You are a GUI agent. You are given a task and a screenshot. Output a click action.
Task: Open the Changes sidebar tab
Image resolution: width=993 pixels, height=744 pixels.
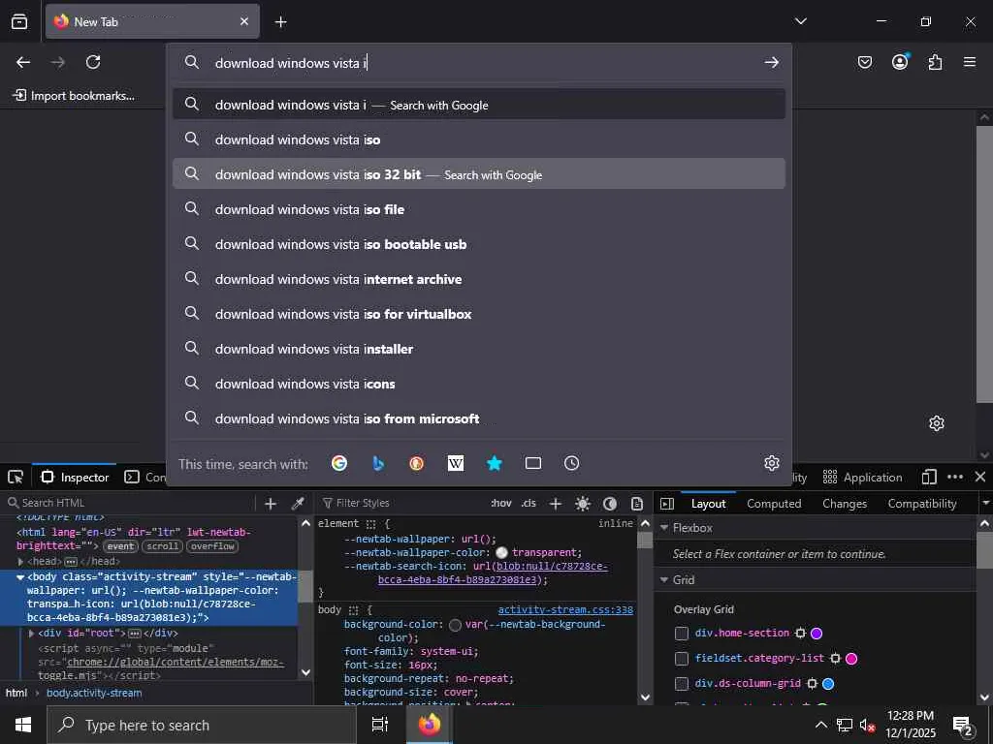click(x=845, y=504)
